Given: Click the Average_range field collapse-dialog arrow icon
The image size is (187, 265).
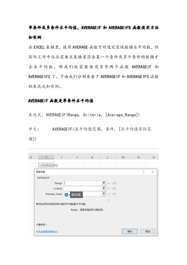Looking at the screenshot, I should coord(104,194).
